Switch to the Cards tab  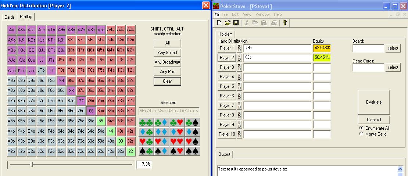pyautogui.click(x=10, y=17)
